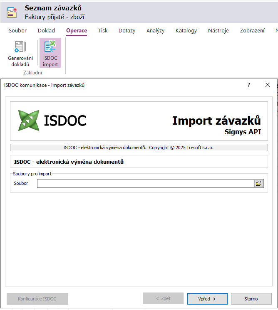Click 'ISDOC - elektronická výměna dokumentů' bold heading

click(69, 162)
